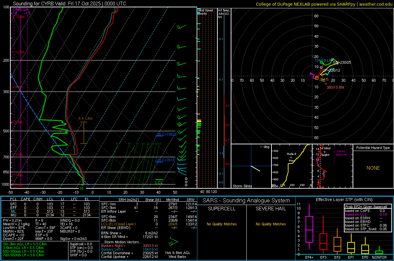Click the '12 km' height marker label

point(20,52)
